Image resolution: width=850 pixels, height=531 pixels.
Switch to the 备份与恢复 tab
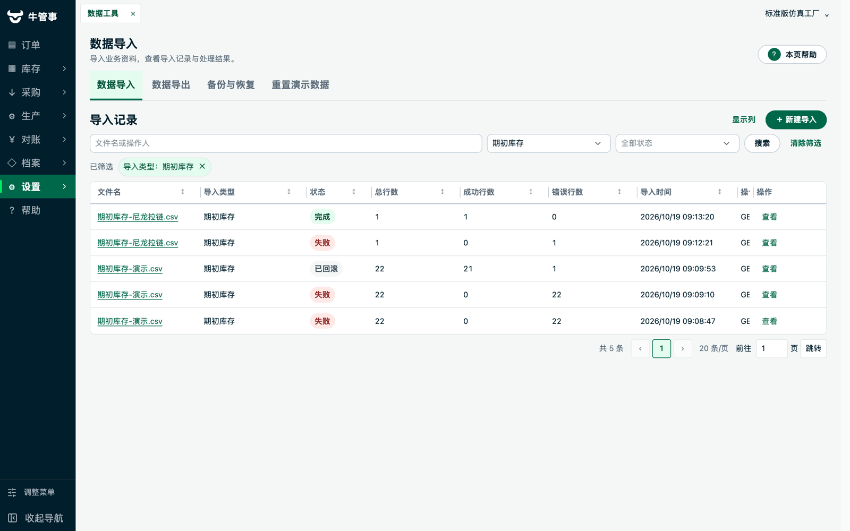(231, 85)
